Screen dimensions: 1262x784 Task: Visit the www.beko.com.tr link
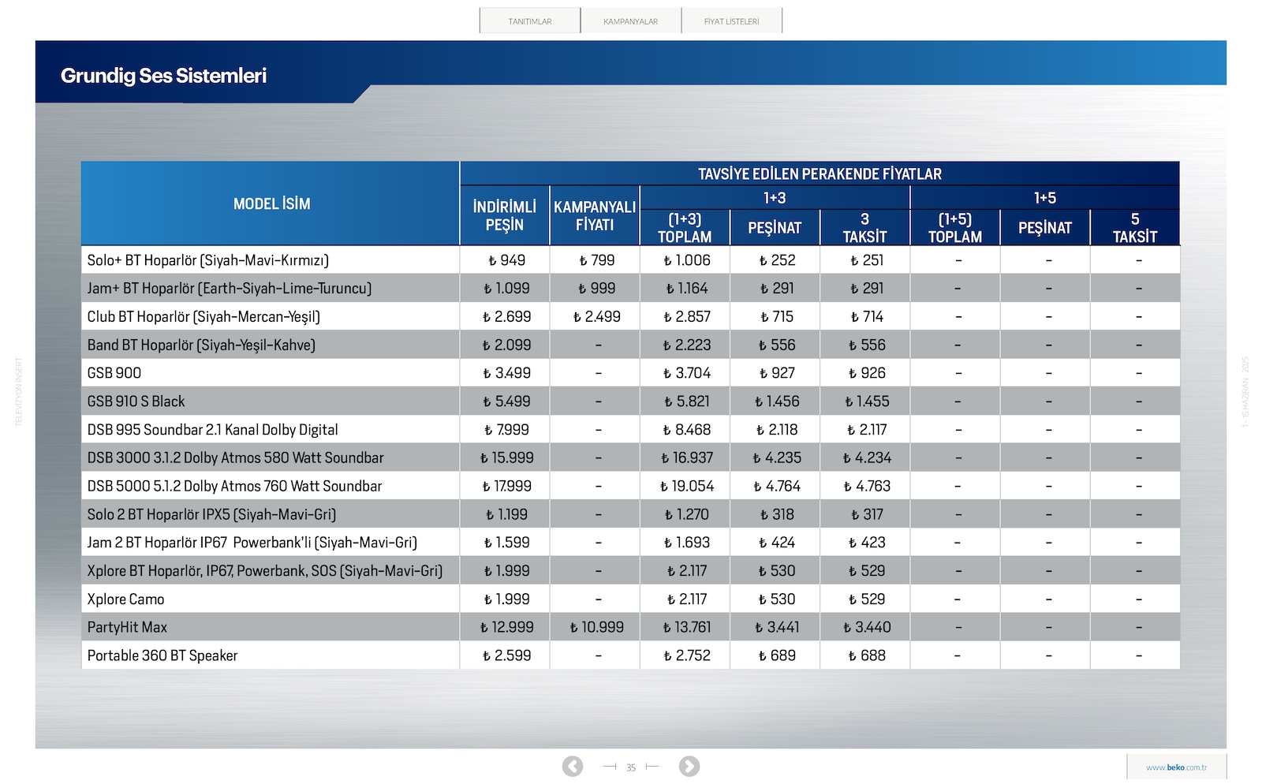coord(1177,767)
